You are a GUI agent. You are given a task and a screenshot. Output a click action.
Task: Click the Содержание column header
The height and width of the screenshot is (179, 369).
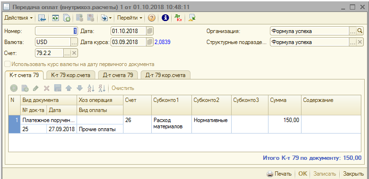tap(331, 105)
